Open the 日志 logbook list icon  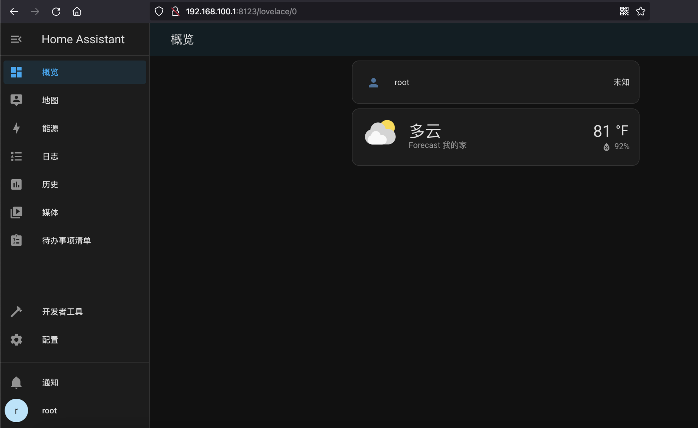16,156
